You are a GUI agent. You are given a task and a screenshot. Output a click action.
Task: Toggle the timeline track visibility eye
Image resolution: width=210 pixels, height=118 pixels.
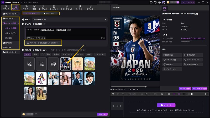point(117,106)
